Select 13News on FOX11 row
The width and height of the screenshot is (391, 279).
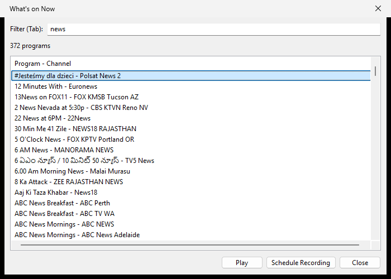pyautogui.click(x=191, y=97)
